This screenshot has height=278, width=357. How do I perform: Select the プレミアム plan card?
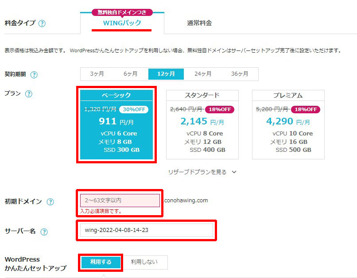point(288,124)
